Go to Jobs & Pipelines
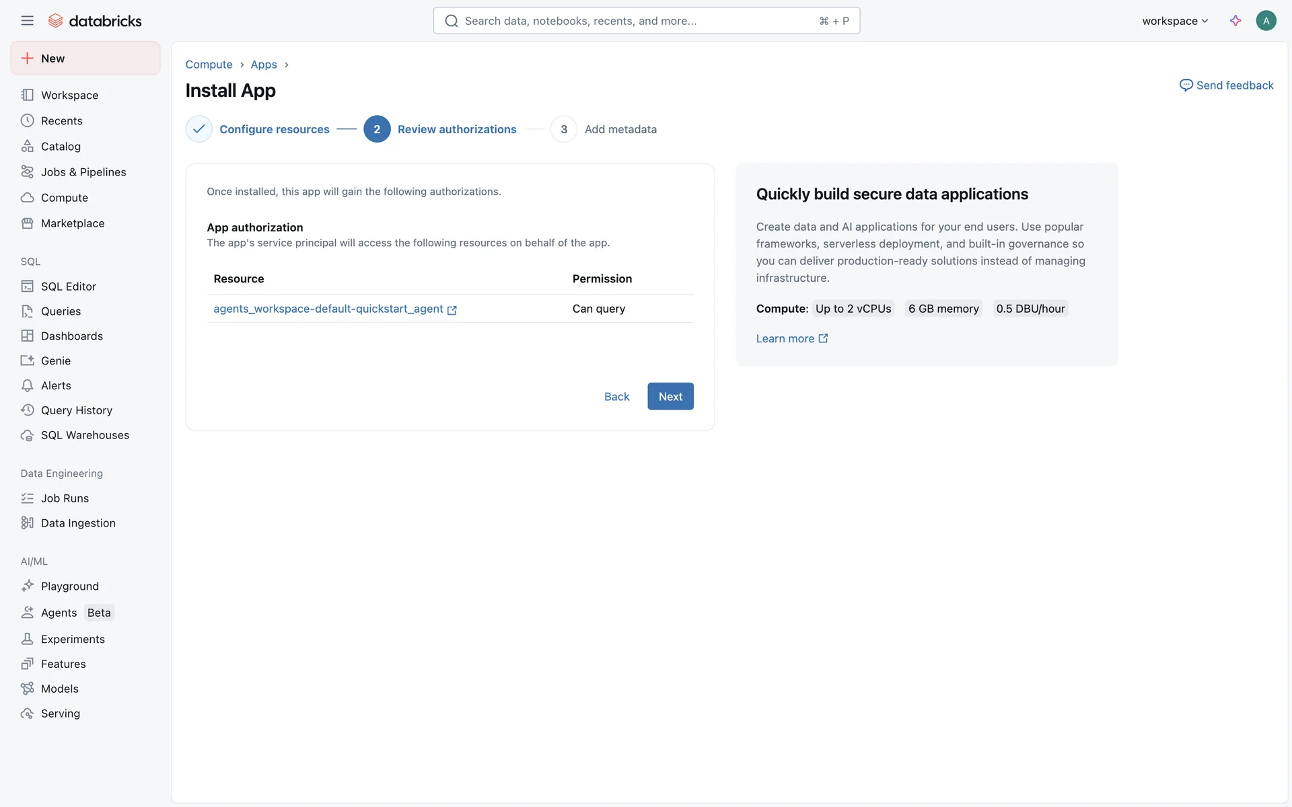Image resolution: width=1292 pixels, height=807 pixels. [83, 172]
